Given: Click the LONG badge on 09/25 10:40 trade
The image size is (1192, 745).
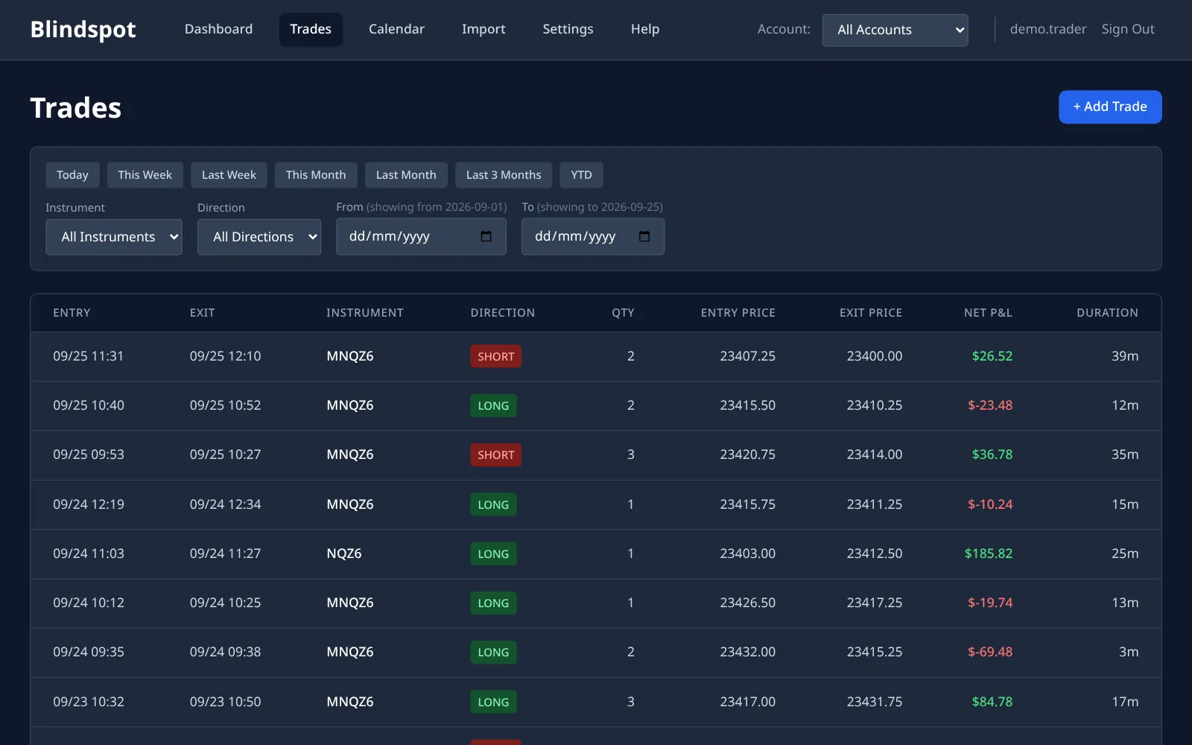Looking at the screenshot, I should click(493, 405).
